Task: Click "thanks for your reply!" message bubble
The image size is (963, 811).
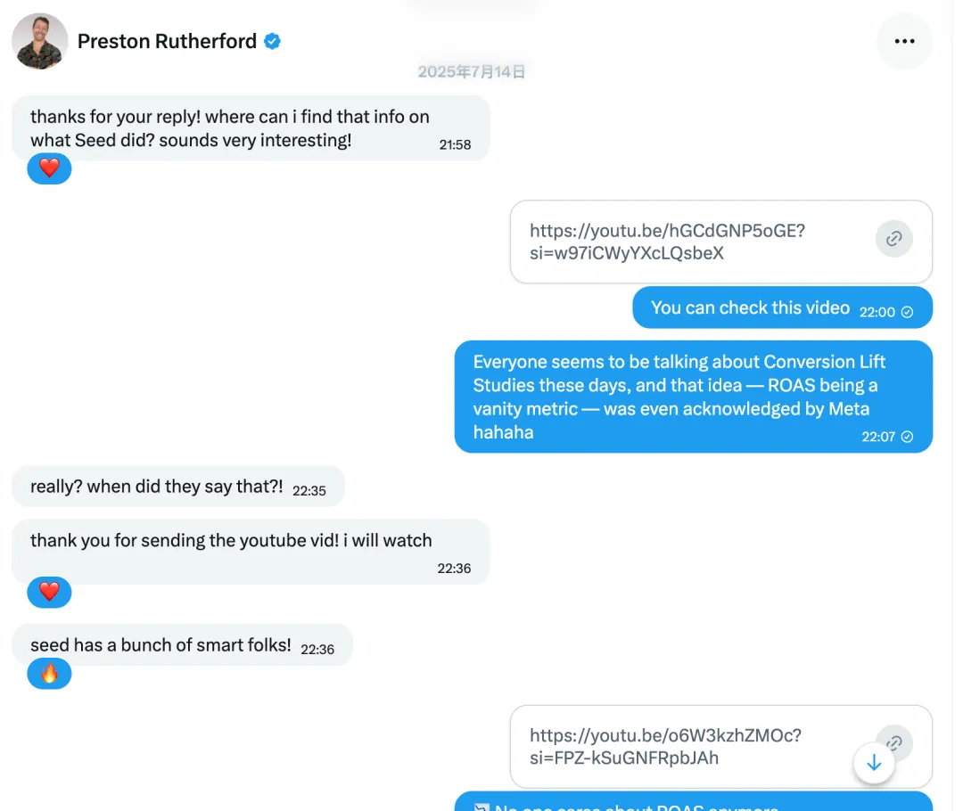Action: [x=230, y=128]
